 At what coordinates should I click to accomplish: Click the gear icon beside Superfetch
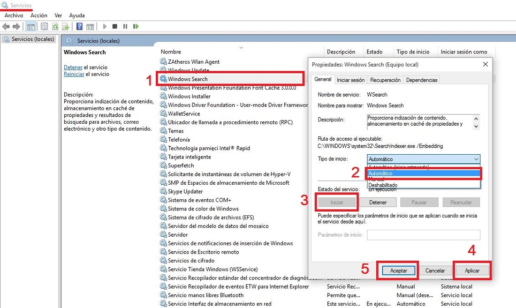click(x=163, y=165)
